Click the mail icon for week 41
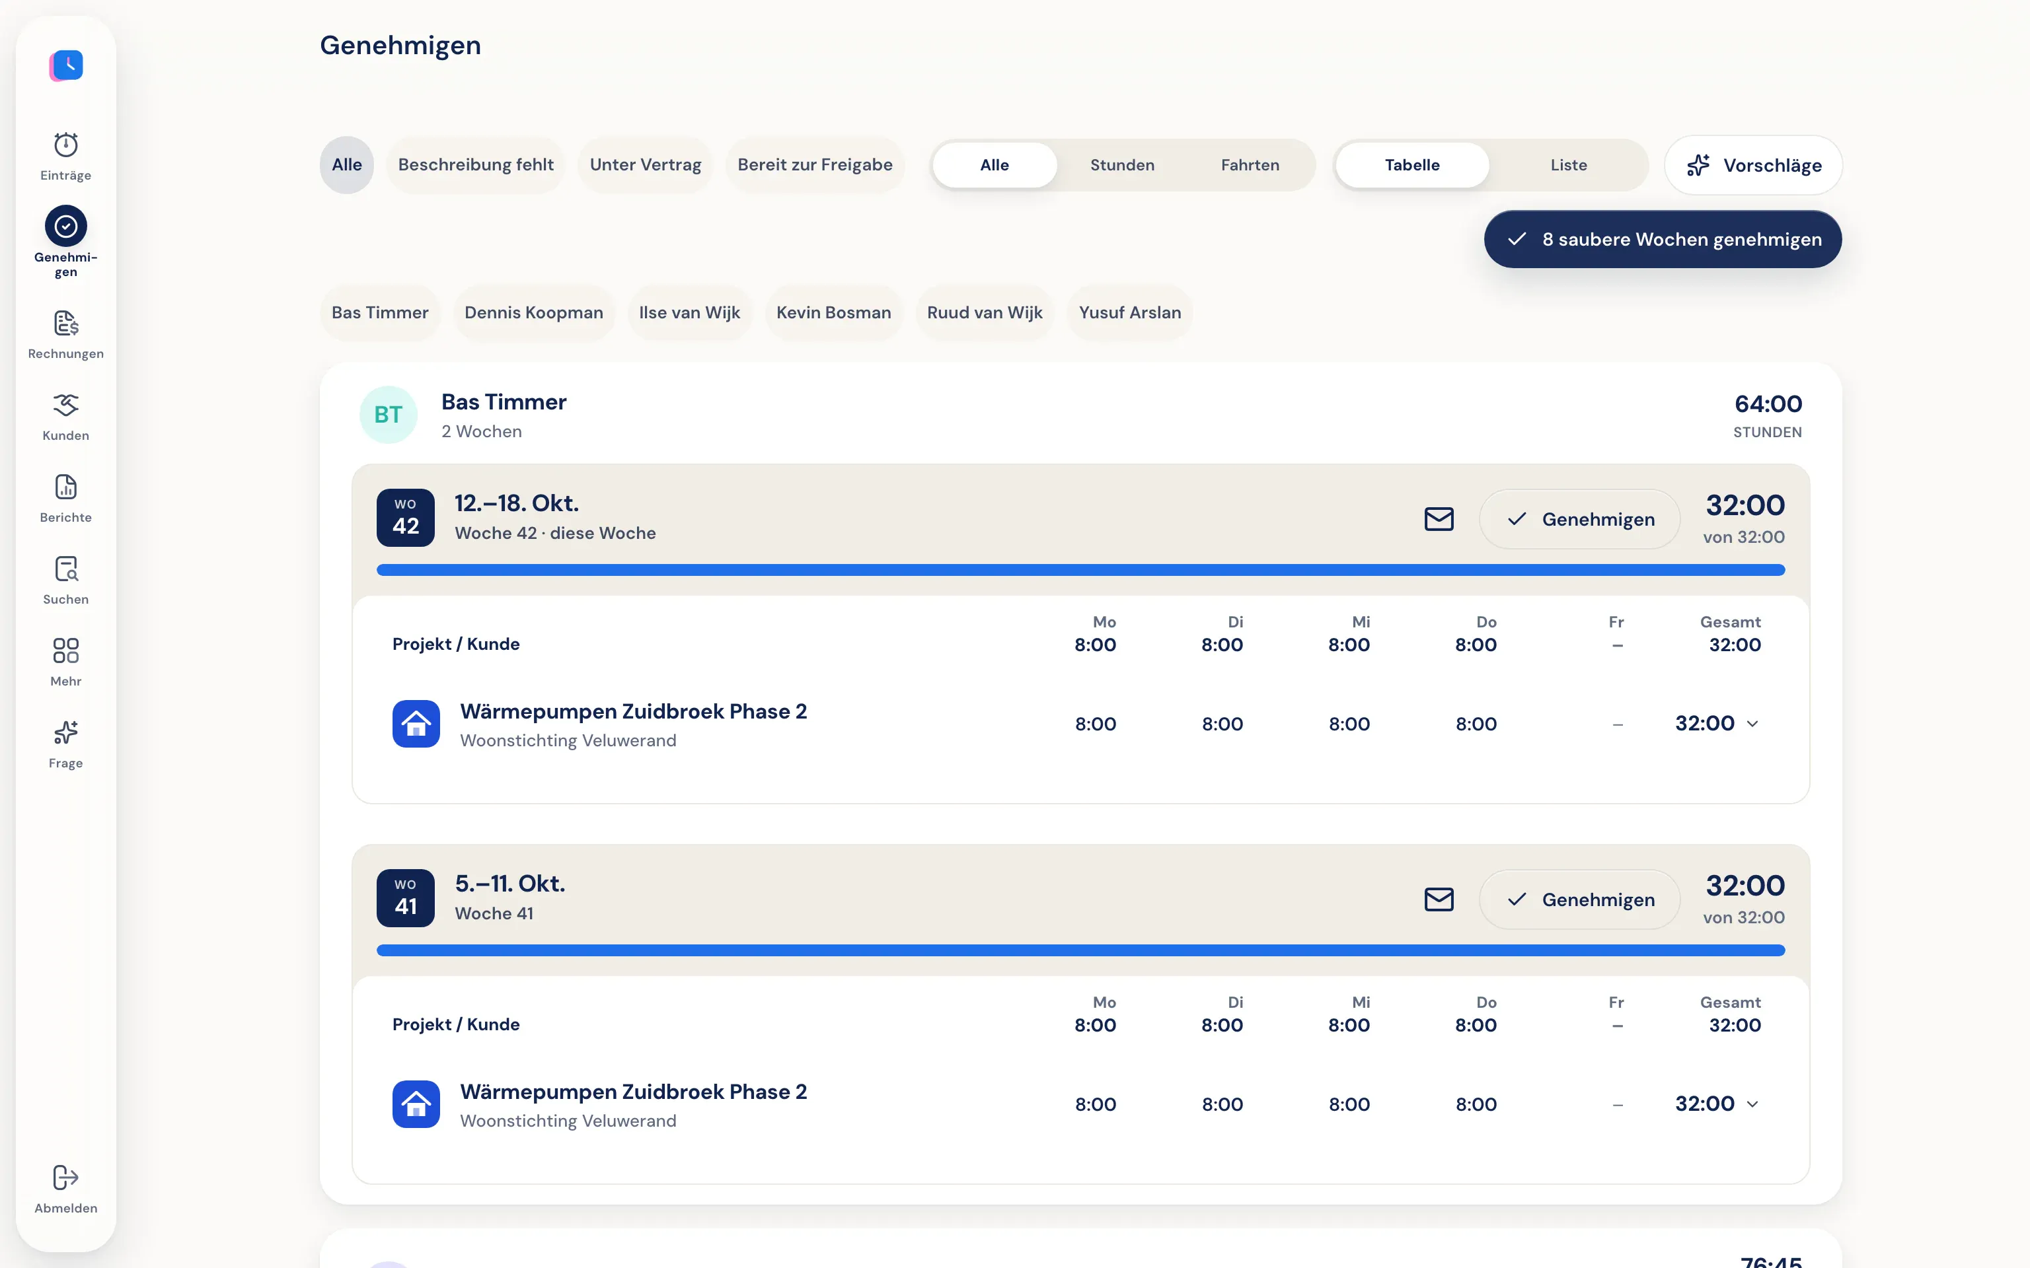Image resolution: width=2030 pixels, height=1268 pixels. pyautogui.click(x=1439, y=900)
